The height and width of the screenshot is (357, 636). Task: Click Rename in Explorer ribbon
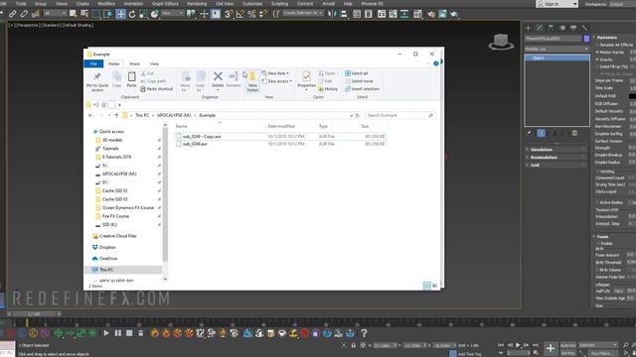234,79
